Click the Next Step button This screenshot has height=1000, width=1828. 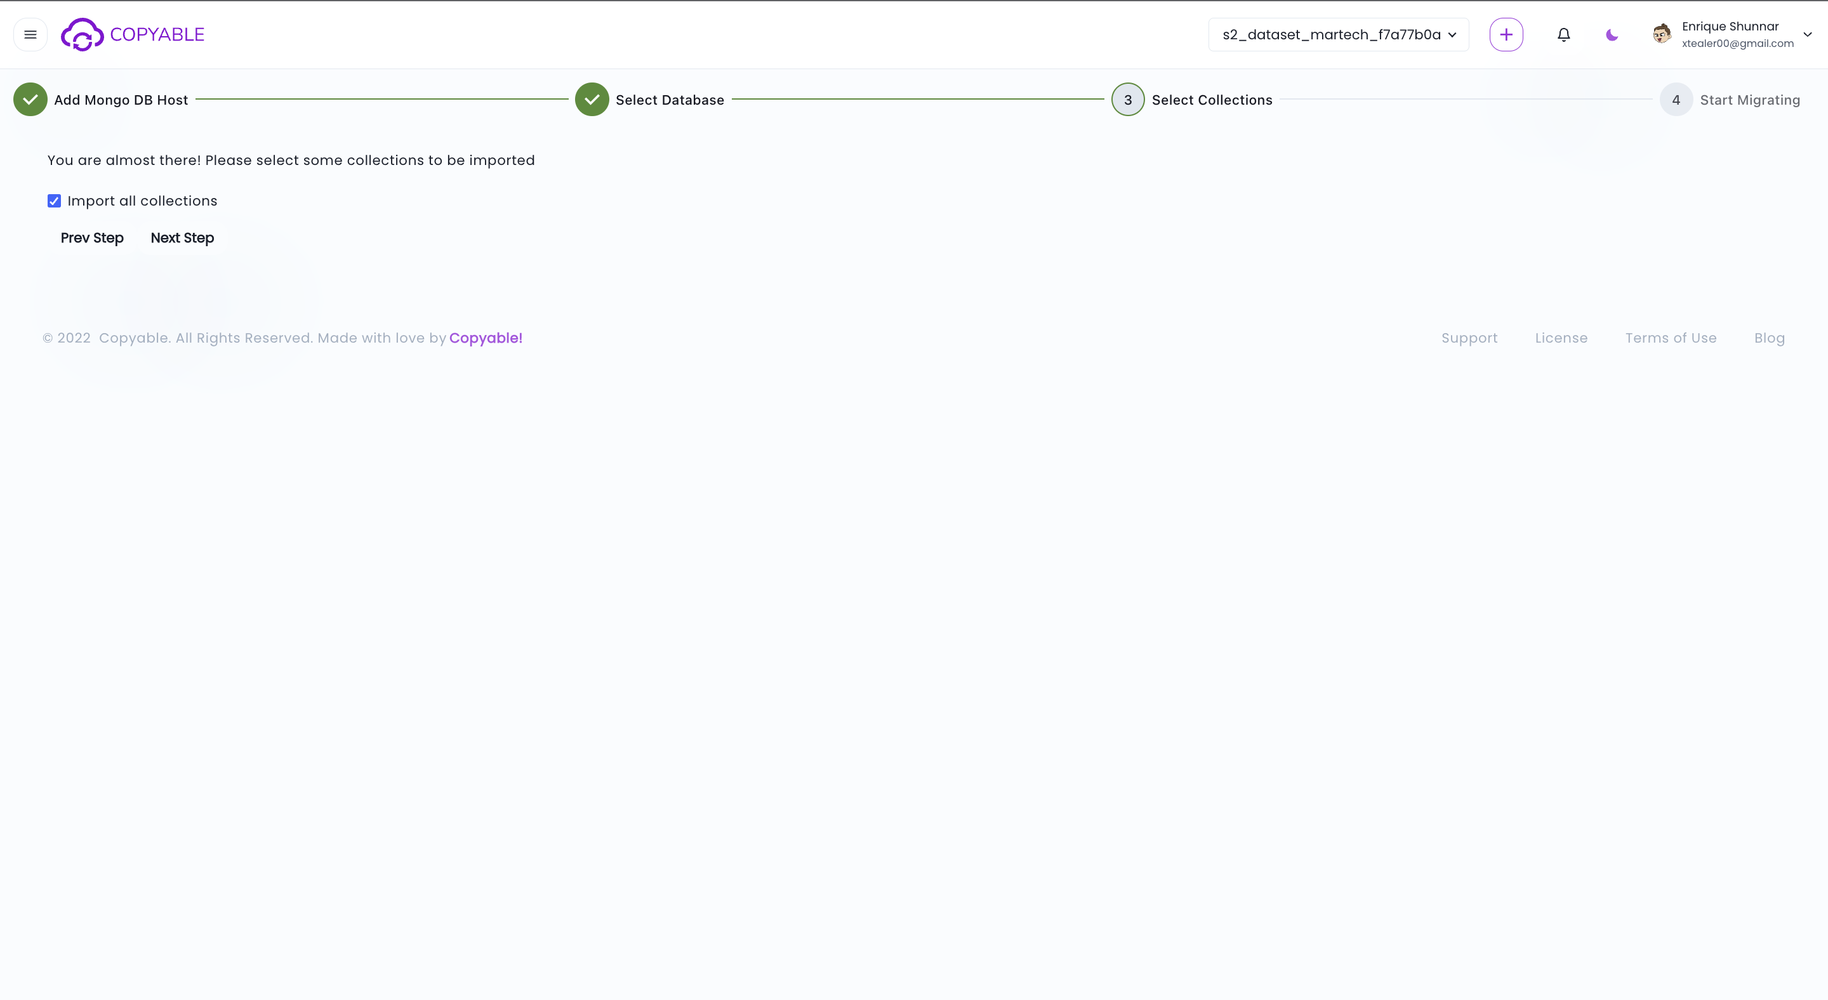[182, 237]
